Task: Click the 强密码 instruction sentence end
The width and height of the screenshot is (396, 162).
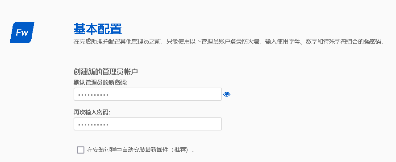Action: tap(375, 41)
